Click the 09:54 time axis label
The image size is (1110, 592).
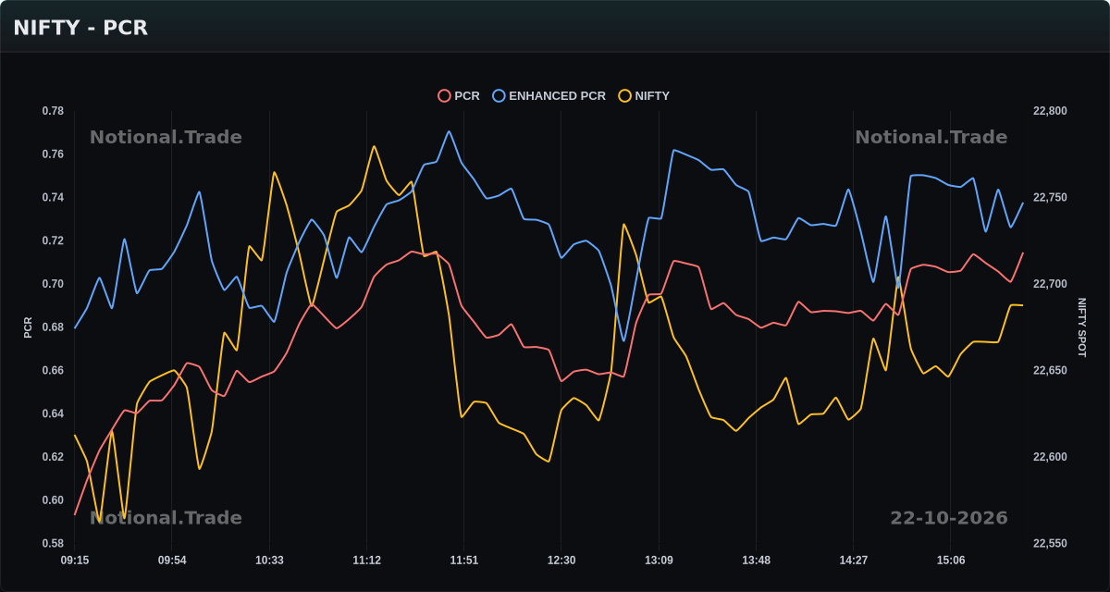(x=172, y=561)
